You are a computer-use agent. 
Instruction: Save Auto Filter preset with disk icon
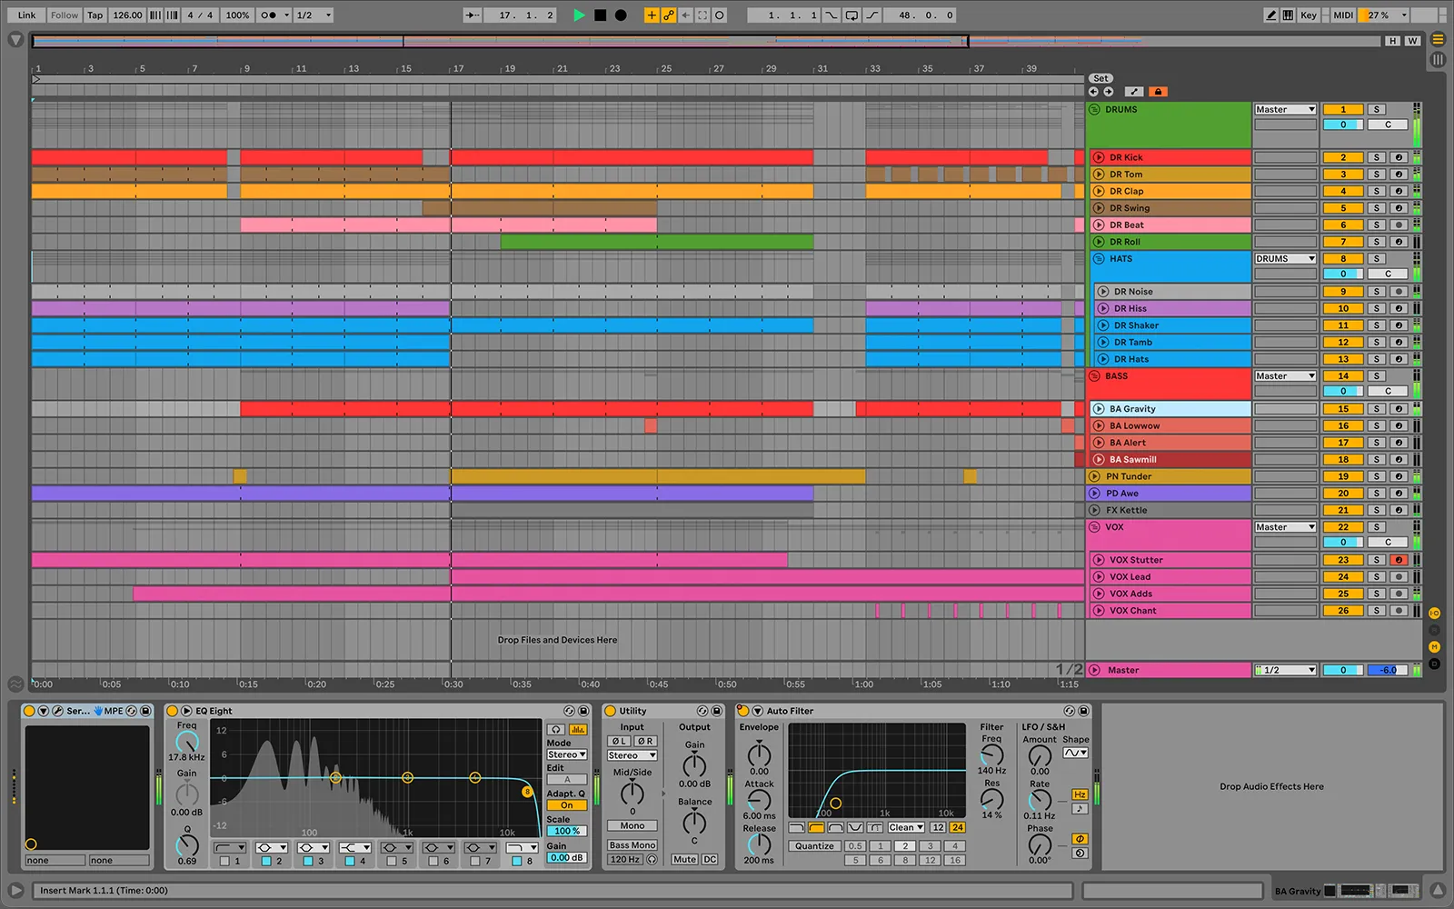(1083, 711)
